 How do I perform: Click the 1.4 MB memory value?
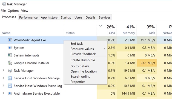pos(130,63)
